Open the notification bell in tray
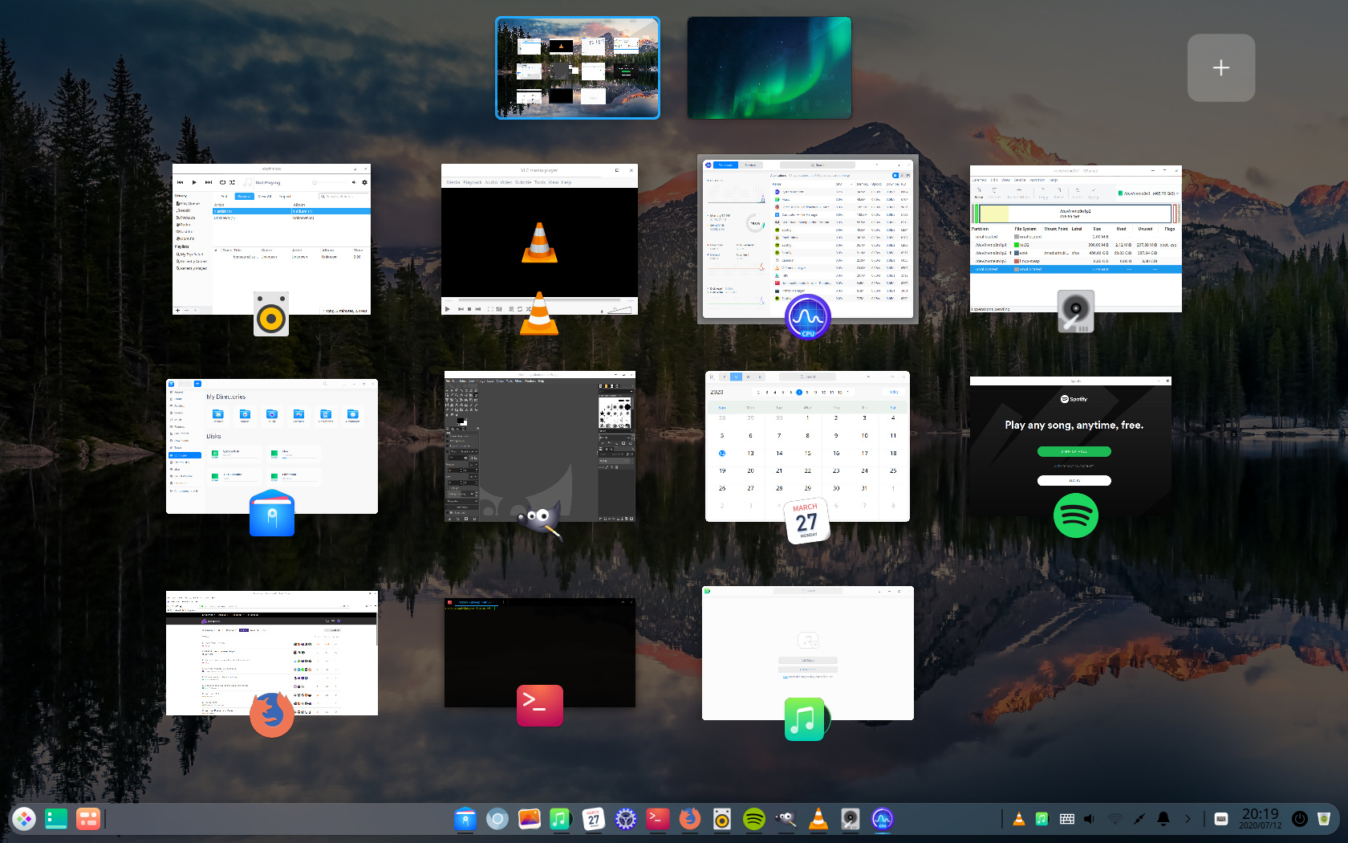1348x843 pixels. 1163,819
